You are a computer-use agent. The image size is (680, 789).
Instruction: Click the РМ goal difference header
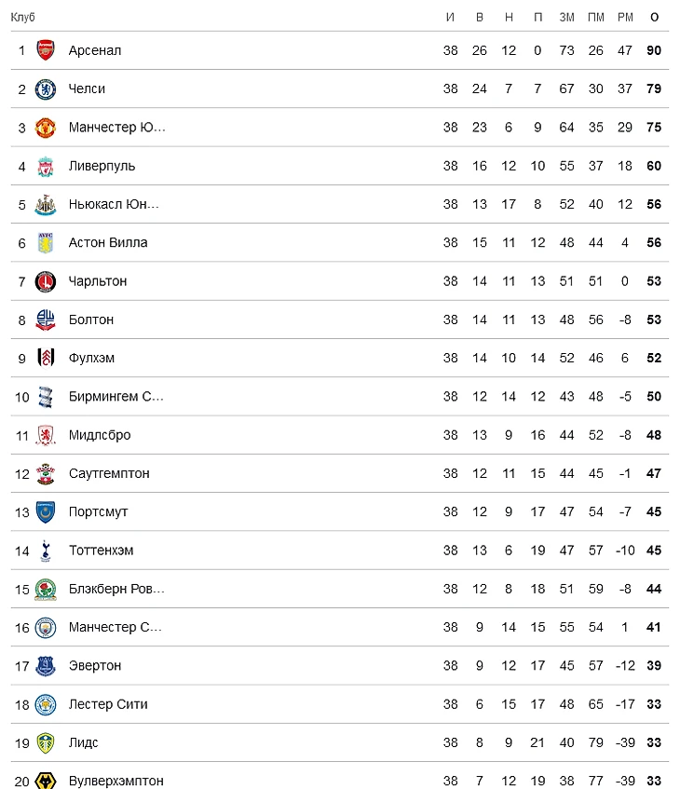point(625,18)
